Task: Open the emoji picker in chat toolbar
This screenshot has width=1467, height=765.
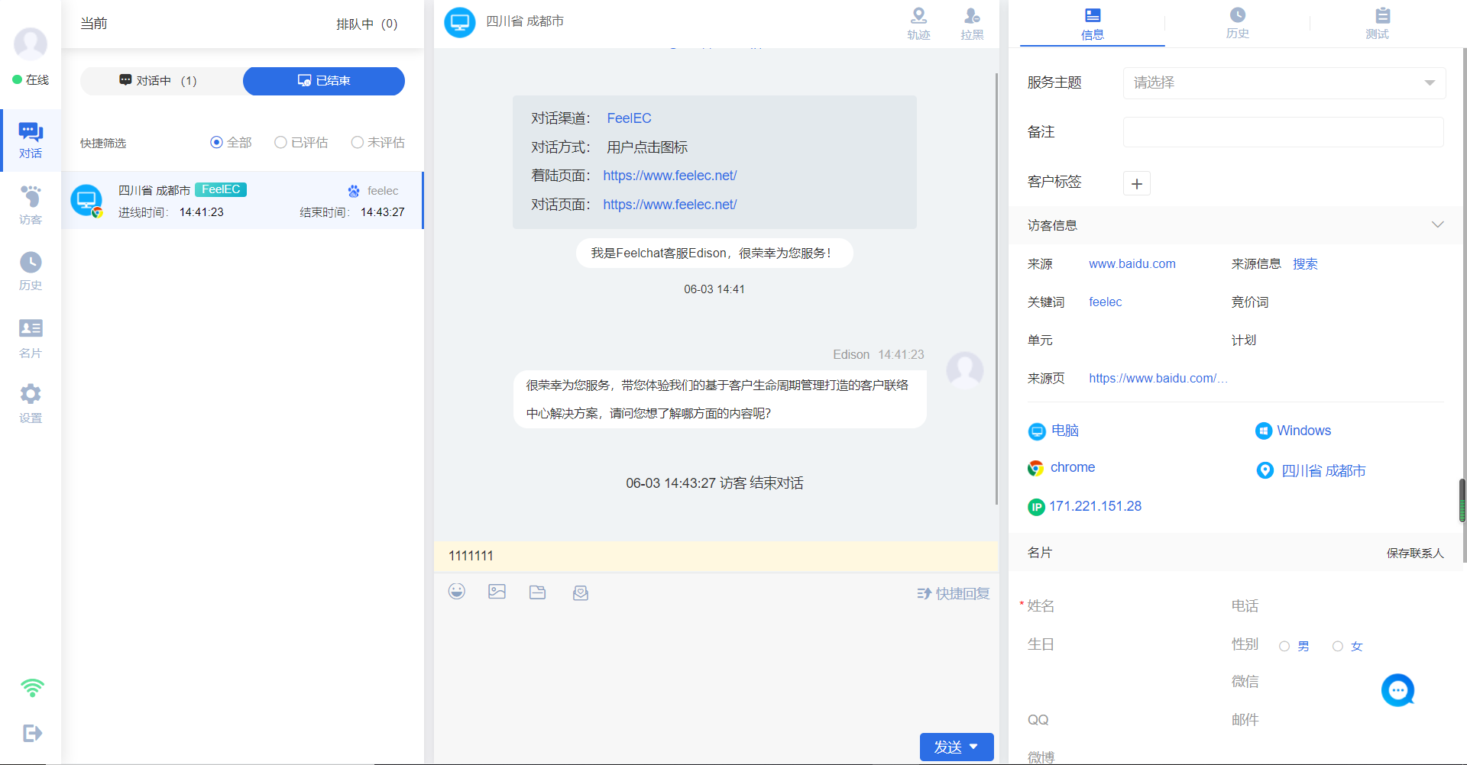Action: click(x=457, y=592)
